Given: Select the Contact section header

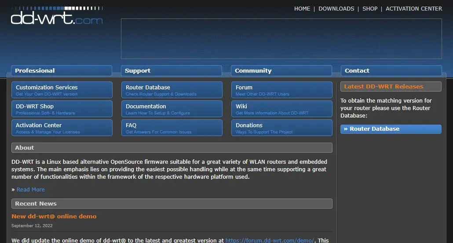Looking at the screenshot, I should (x=391, y=70).
